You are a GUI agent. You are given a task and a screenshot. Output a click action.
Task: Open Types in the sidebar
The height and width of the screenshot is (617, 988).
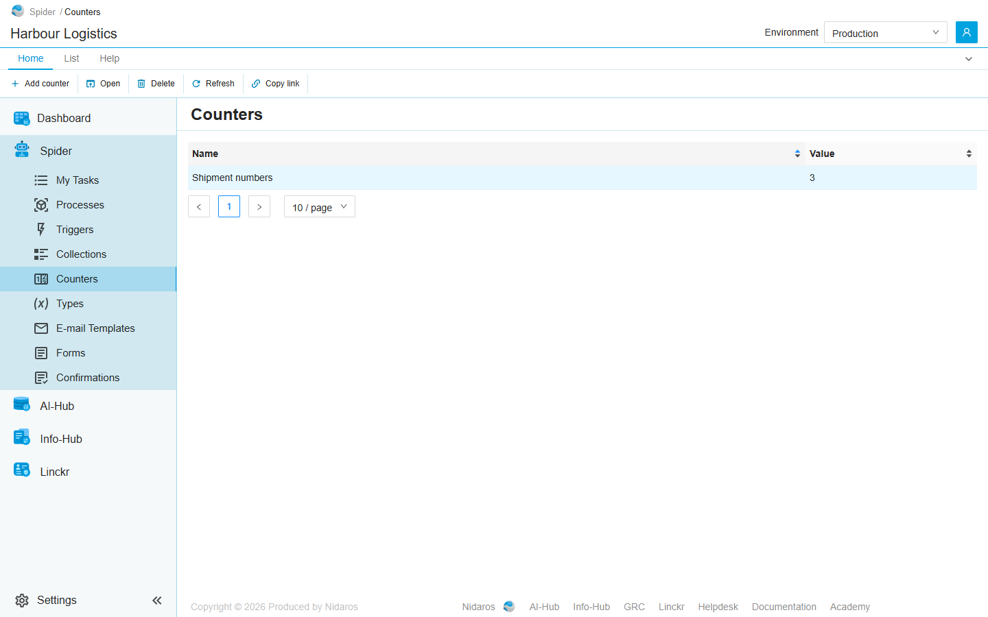tap(88, 304)
